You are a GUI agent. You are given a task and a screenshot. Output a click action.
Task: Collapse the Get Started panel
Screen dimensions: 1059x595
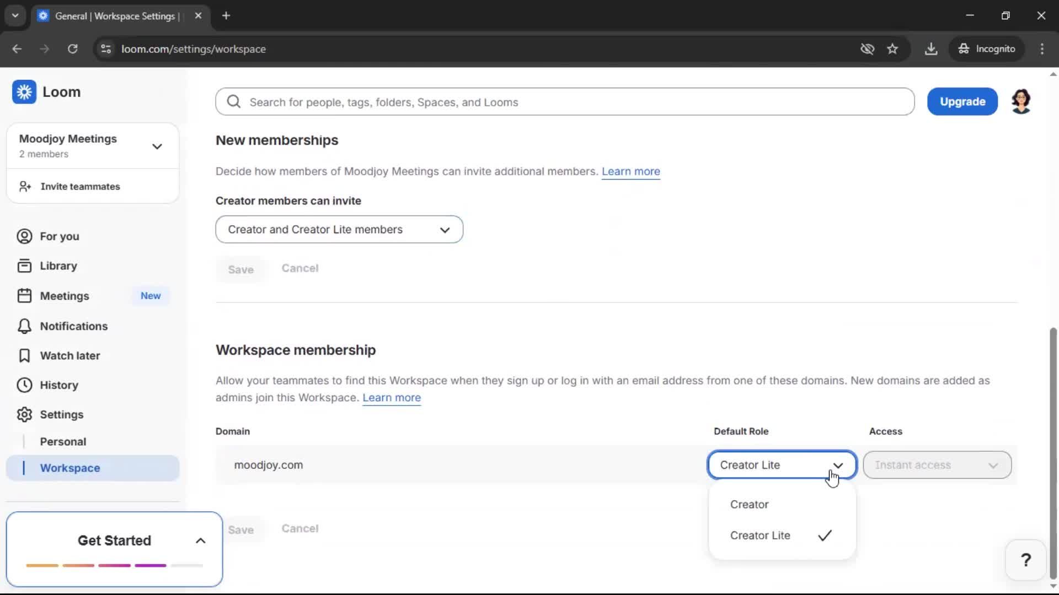click(201, 540)
